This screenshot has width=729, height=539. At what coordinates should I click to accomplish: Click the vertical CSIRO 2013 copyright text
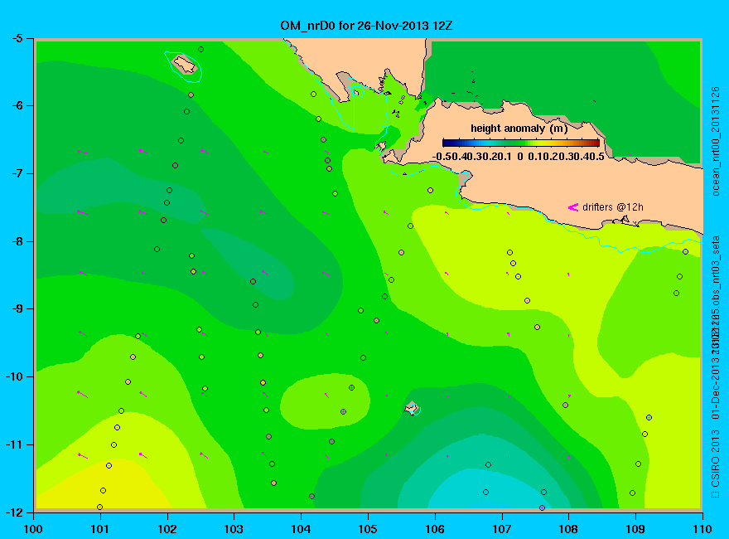pos(716,464)
